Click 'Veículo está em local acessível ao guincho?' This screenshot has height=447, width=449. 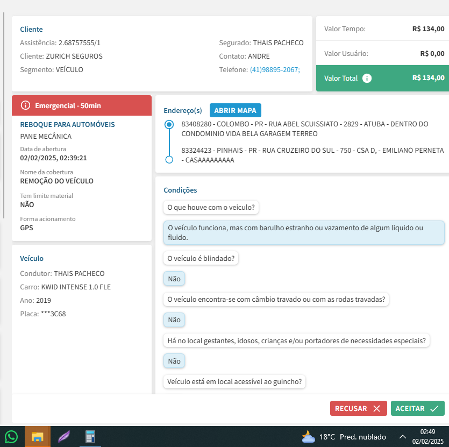point(234,382)
